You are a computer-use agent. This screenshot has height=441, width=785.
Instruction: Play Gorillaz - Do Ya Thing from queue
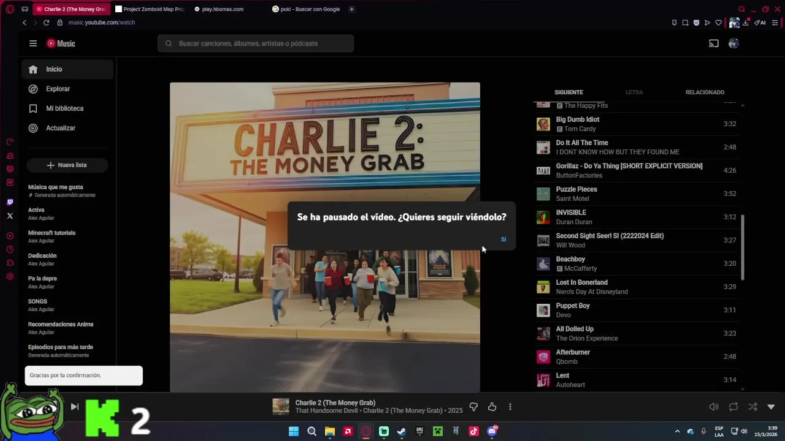[x=636, y=171]
